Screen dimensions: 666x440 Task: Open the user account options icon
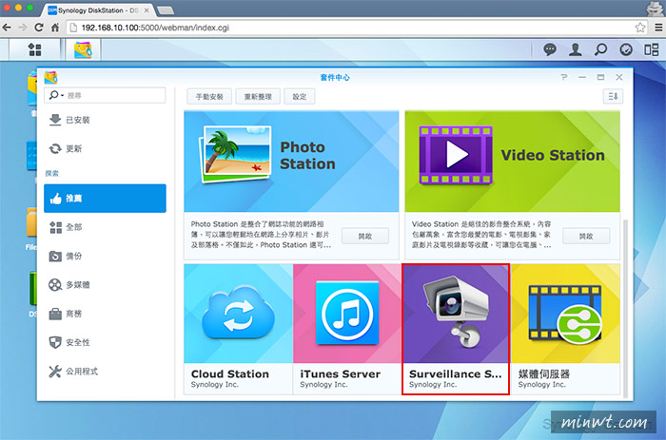click(575, 49)
